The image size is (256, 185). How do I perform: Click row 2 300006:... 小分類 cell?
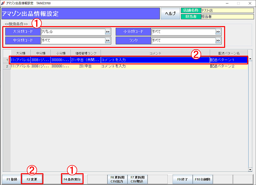tap(61, 66)
